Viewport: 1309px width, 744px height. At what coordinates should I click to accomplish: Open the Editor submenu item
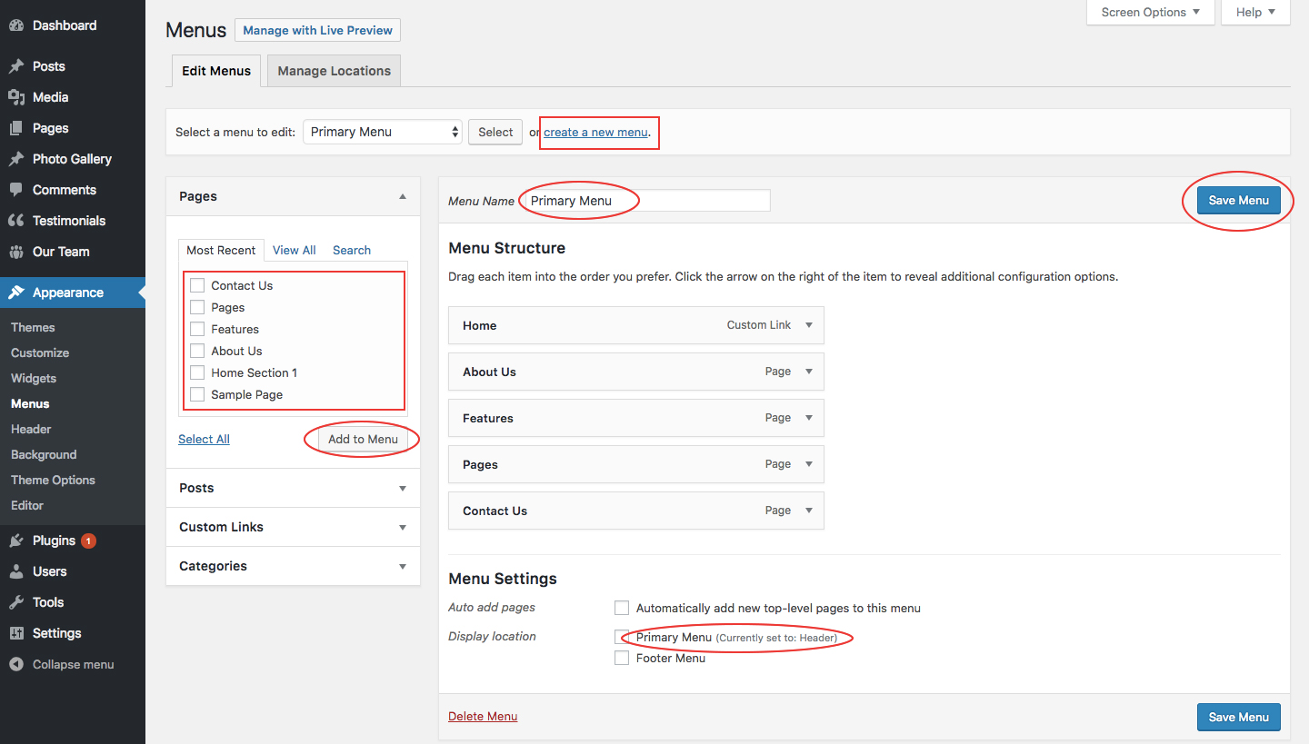[27, 505]
